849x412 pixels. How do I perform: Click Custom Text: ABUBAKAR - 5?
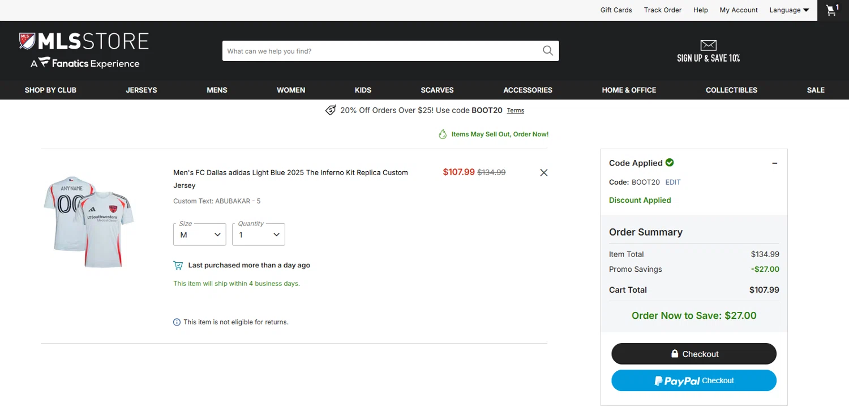[x=217, y=201]
